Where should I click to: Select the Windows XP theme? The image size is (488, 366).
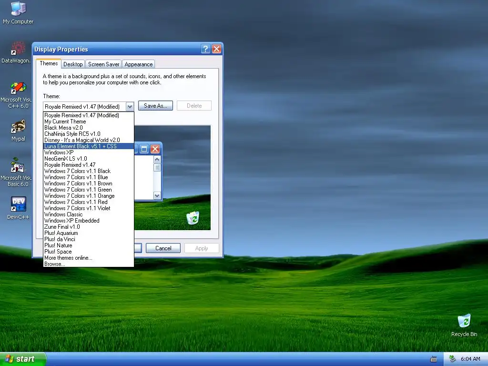[89, 152]
